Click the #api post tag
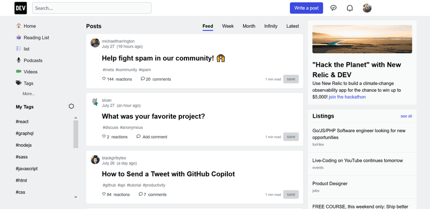Viewport: 430px width, 209px height. click(x=122, y=185)
